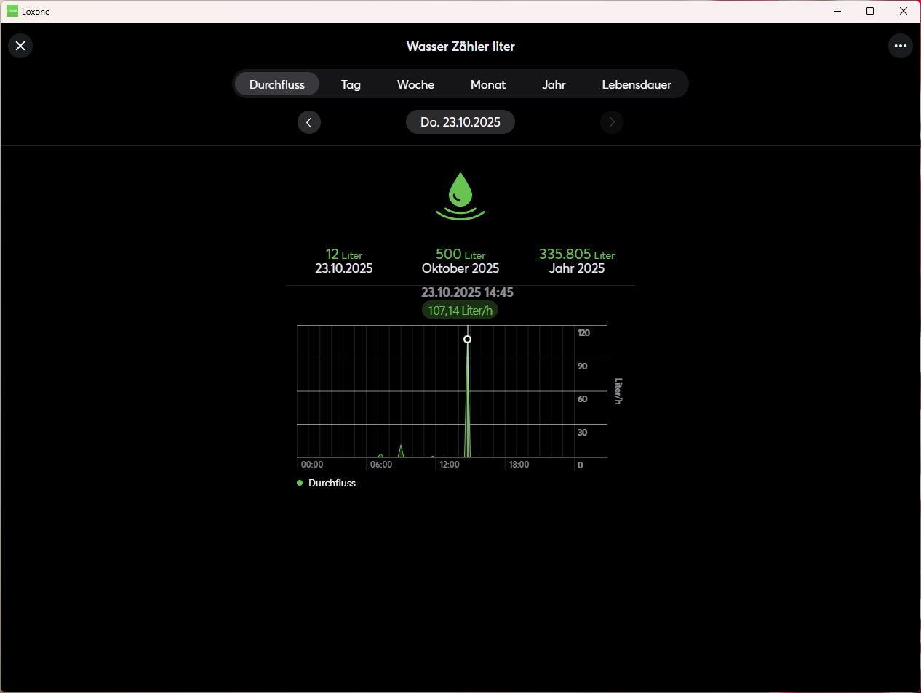Click the 120 y-axis value
This screenshot has height=693, width=921.
[x=583, y=333]
